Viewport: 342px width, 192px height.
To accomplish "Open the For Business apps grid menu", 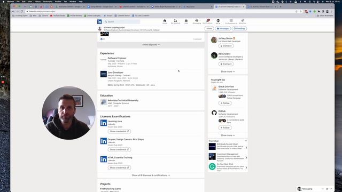I will (x=231, y=21).
